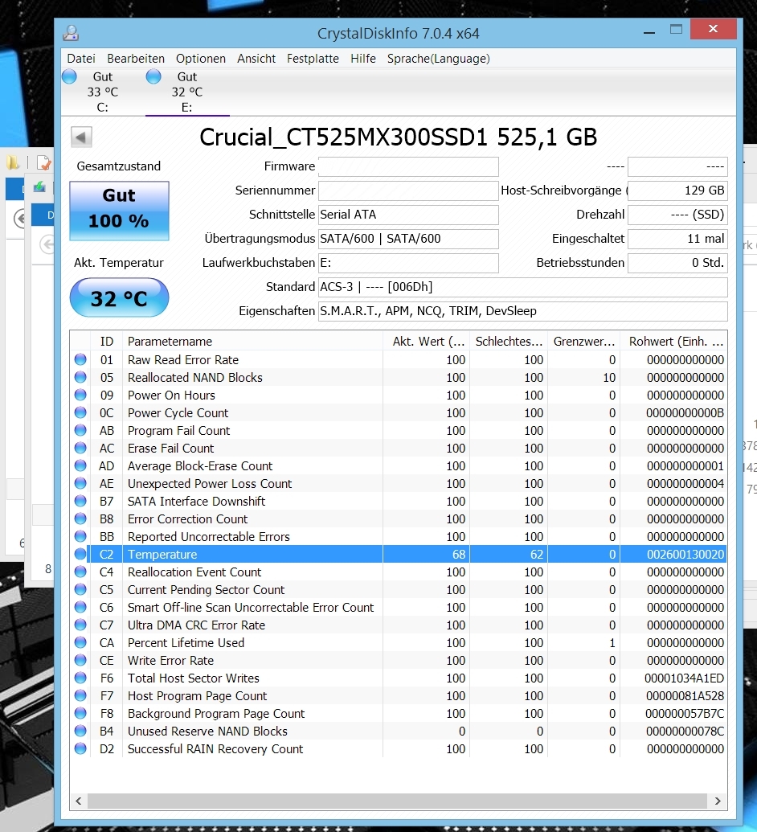
Task: Click the Seriennummer field
Action: [408, 191]
